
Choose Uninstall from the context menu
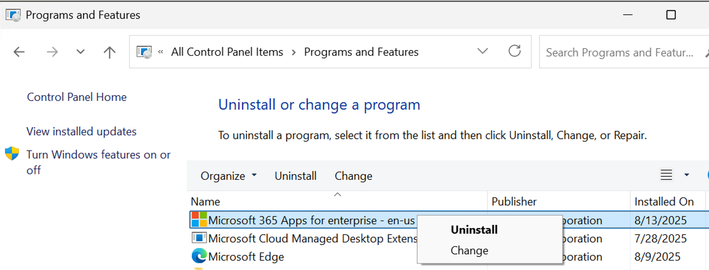[474, 230]
